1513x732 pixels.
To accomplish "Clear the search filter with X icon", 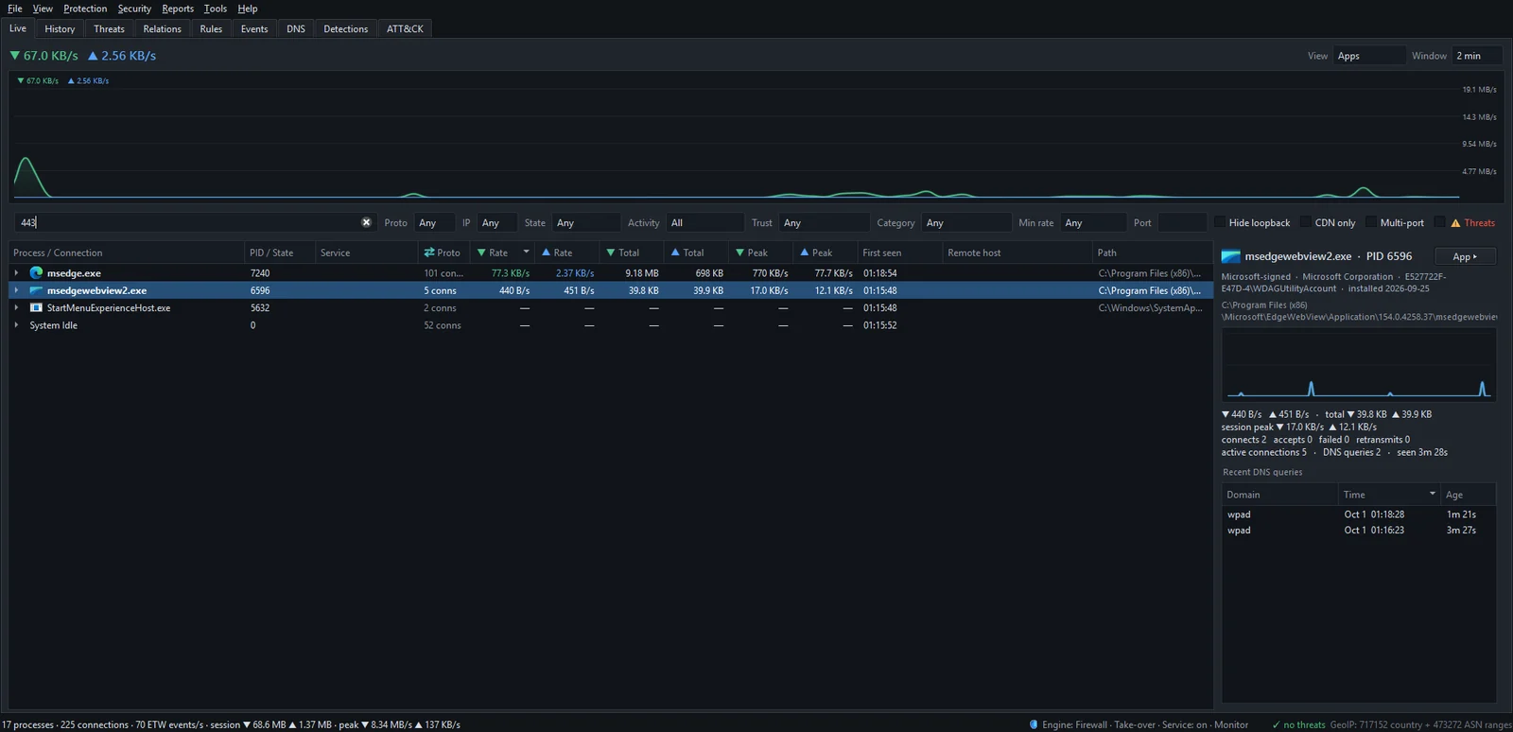I will pos(366,222).
